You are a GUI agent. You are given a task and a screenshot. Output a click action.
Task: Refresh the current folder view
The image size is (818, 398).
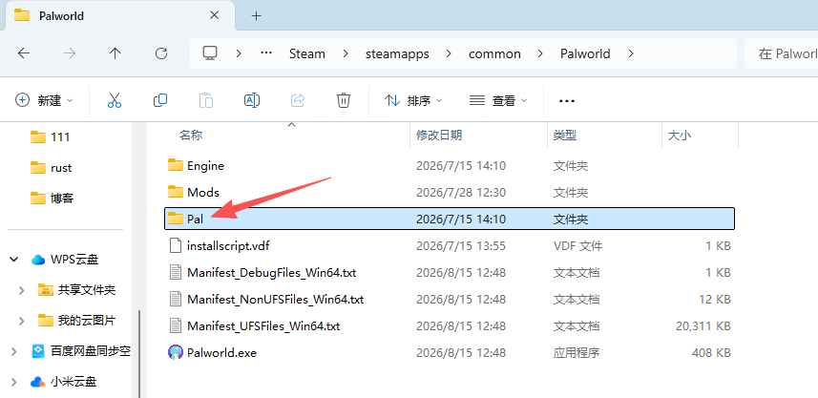tap(161, 53)
